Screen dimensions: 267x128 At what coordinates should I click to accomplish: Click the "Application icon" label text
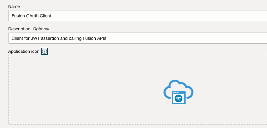tap(24, 51)
